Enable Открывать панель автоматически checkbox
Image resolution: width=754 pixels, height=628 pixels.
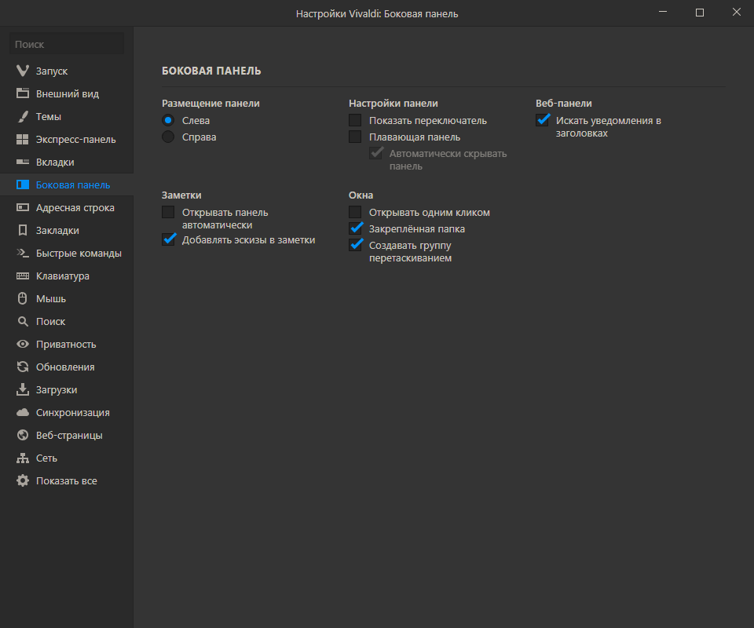click(x=168, y=212)
